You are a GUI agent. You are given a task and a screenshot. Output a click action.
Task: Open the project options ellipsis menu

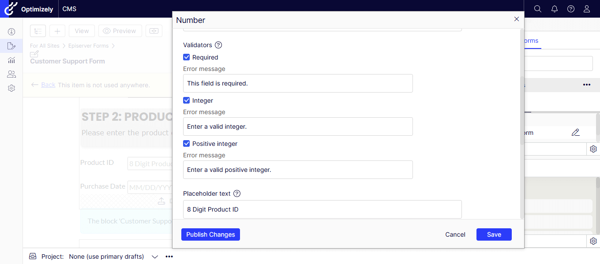[169, 257]
